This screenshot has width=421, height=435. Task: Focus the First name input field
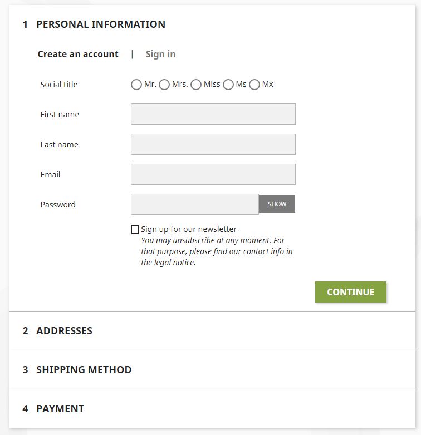(x=213, y=114)
